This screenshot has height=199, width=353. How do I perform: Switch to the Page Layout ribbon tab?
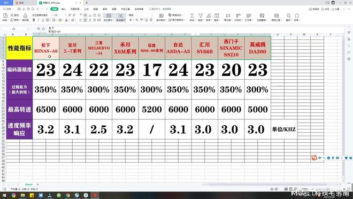tap(75, 9)
